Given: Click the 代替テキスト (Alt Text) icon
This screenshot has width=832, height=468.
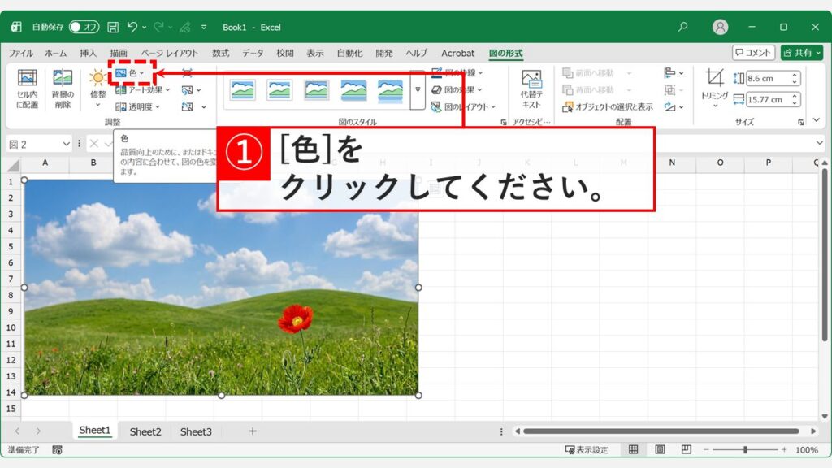Looking at the screenshot, I should click(532, 89).
